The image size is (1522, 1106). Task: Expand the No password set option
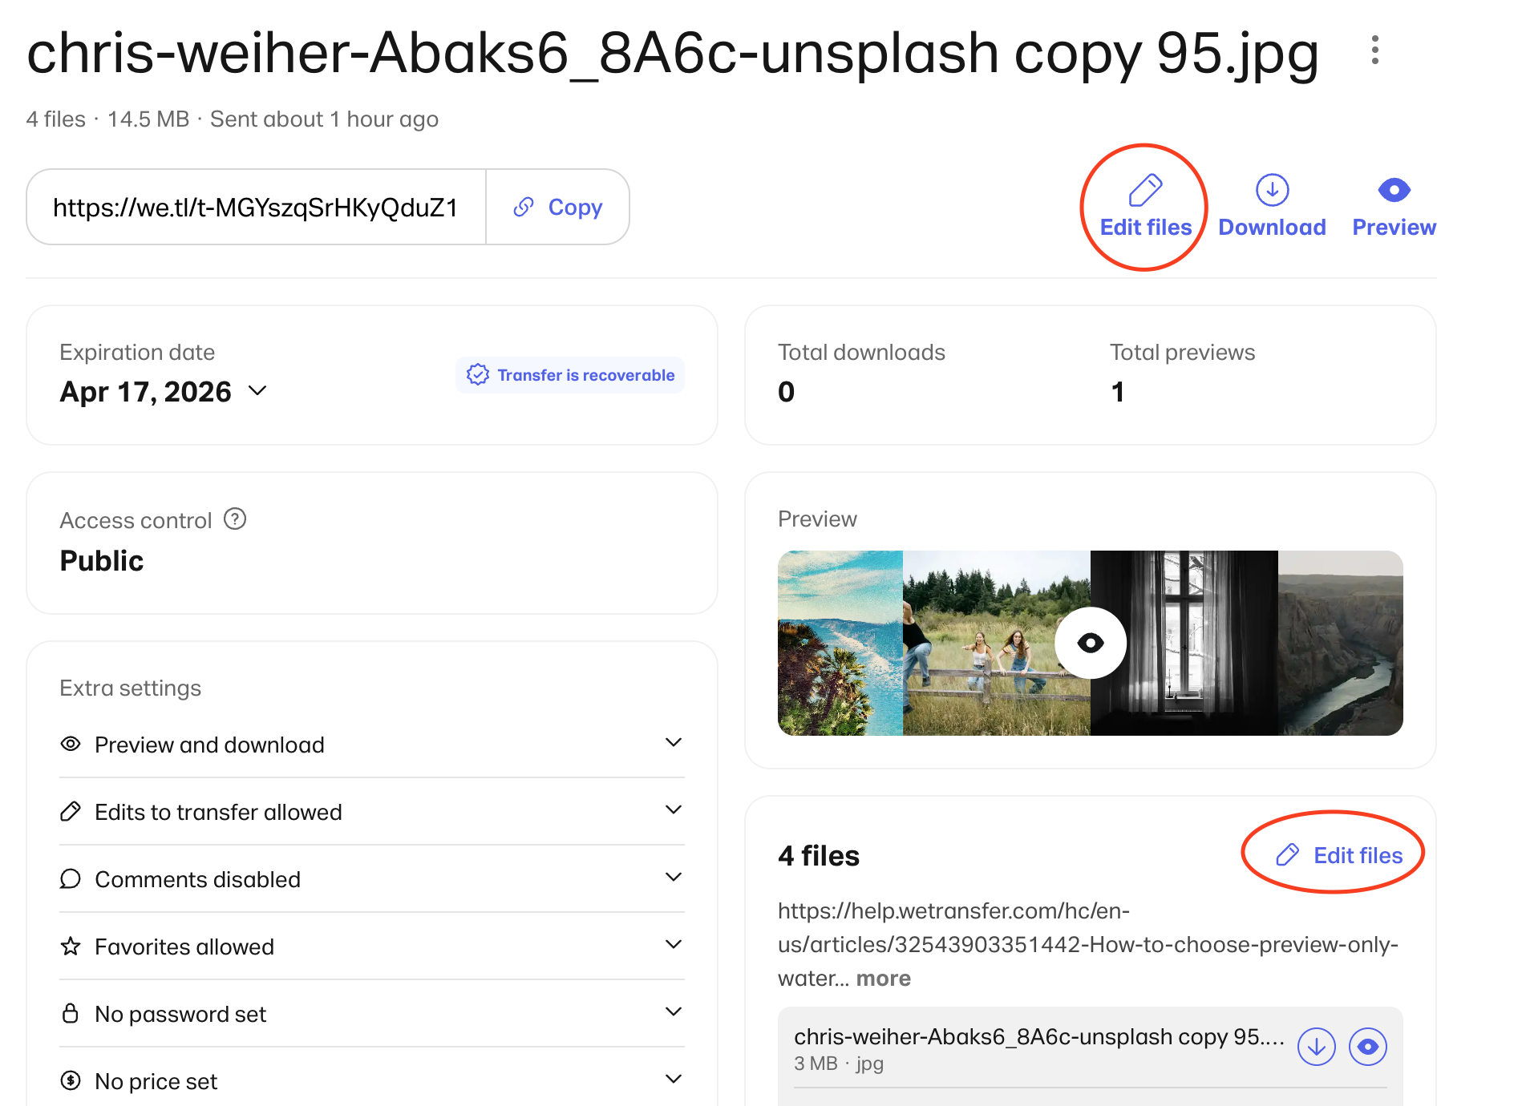click(x=674, y=1012)
